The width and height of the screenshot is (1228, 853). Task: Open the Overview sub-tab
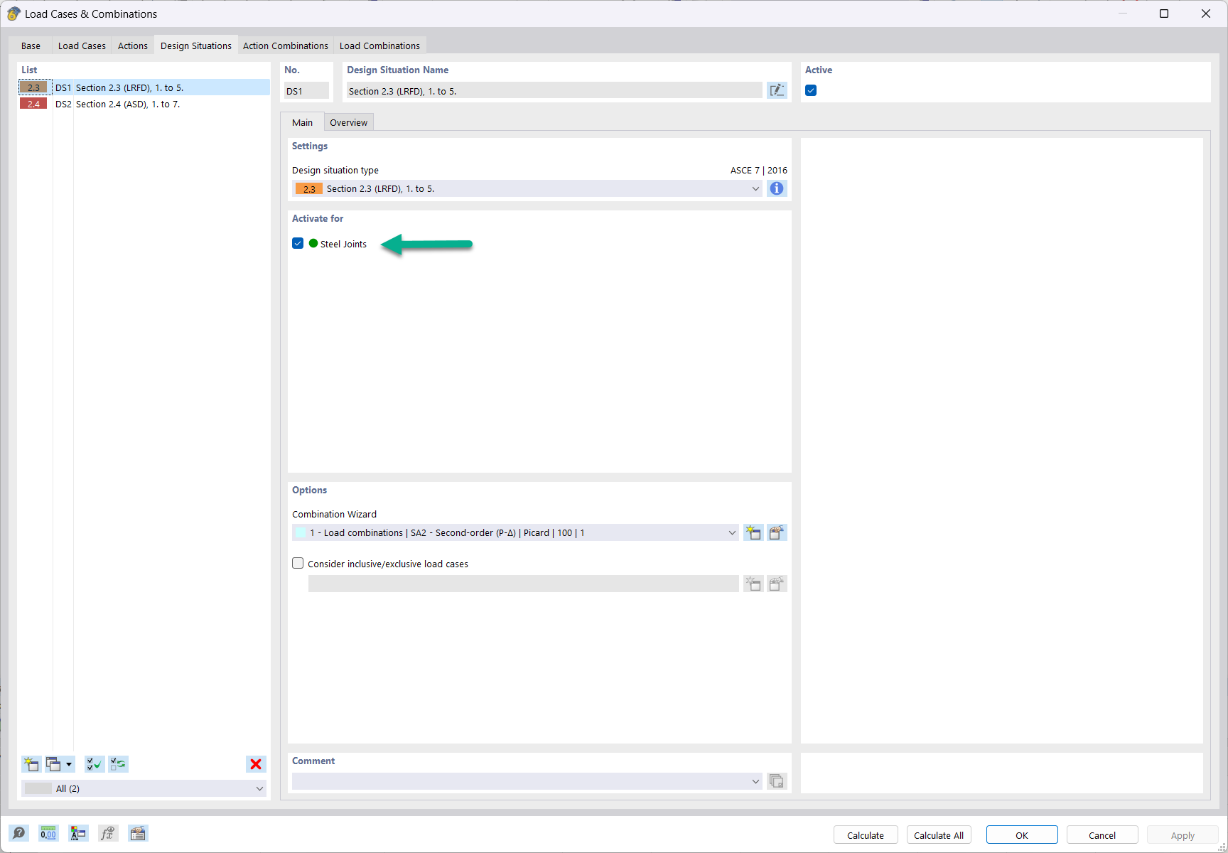pos(349,122)
